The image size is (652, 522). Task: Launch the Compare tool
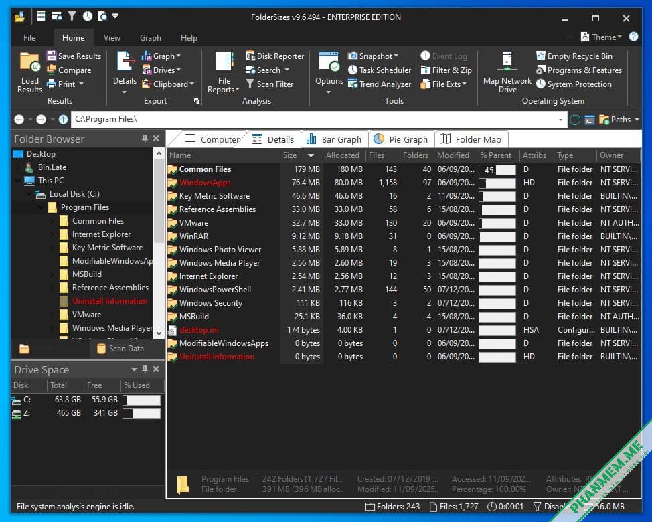coord(69,70)
